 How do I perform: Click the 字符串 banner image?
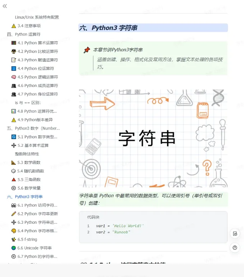(153, 138)
